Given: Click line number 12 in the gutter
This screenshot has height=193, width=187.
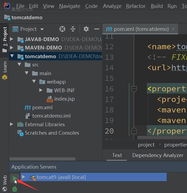Looking at the screenshot, I should 109,47.
